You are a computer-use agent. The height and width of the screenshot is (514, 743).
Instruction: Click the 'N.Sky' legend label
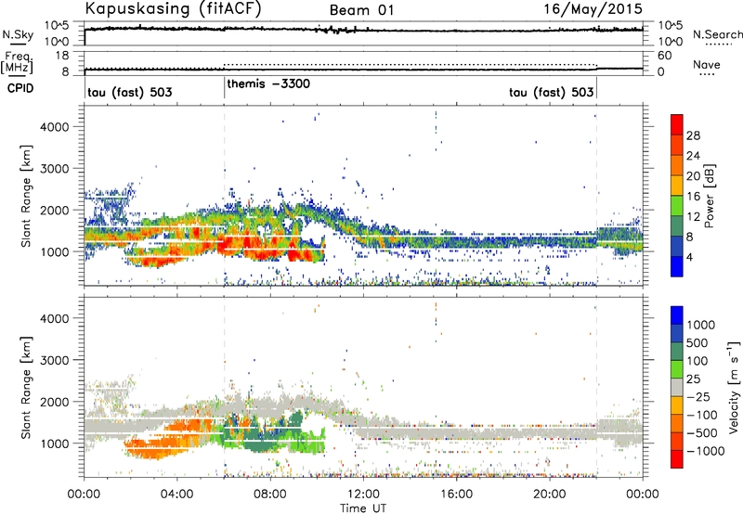tap(18, 34)
